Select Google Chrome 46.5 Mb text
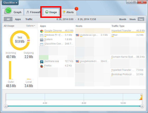This screenshot has height=113, width=148. pos(59,31)
